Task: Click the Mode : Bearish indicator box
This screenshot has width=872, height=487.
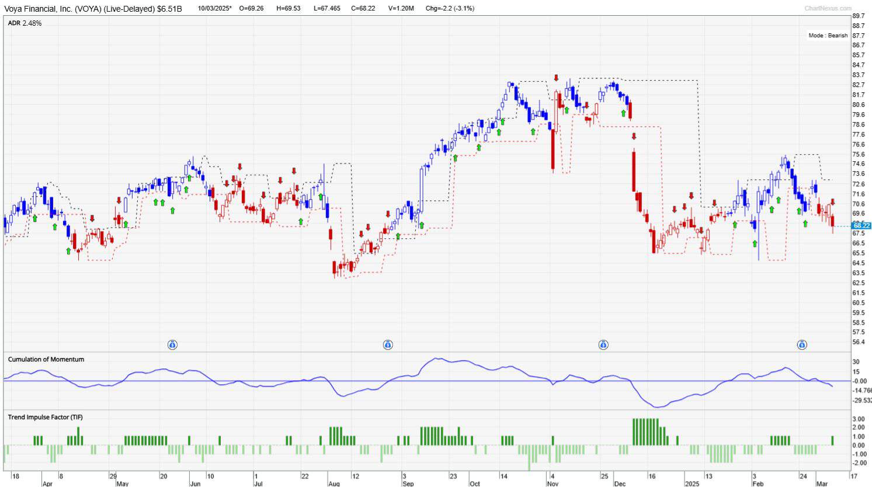Action: click(x=828, y=36)
